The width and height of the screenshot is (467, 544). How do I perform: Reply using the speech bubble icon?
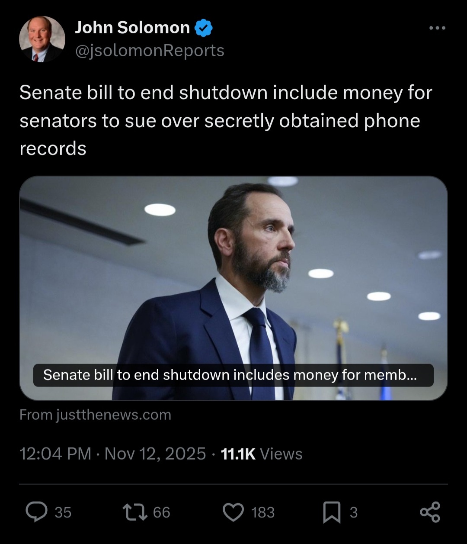37,512
